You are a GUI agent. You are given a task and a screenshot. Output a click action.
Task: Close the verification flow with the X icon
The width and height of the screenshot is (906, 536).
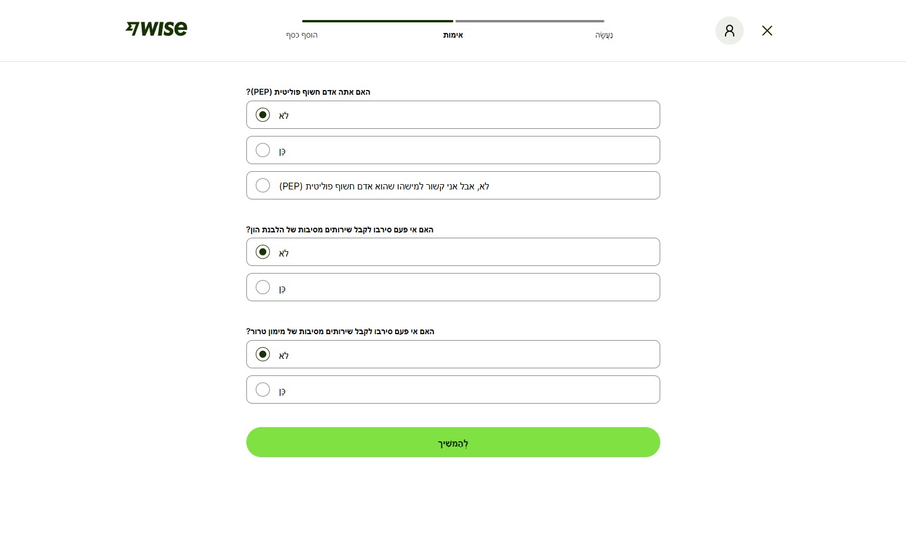click(x=767, y=31)
